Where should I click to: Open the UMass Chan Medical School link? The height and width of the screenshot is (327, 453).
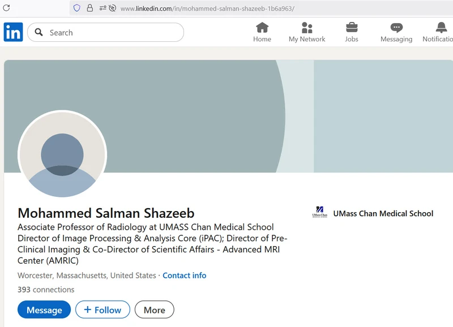383,213
